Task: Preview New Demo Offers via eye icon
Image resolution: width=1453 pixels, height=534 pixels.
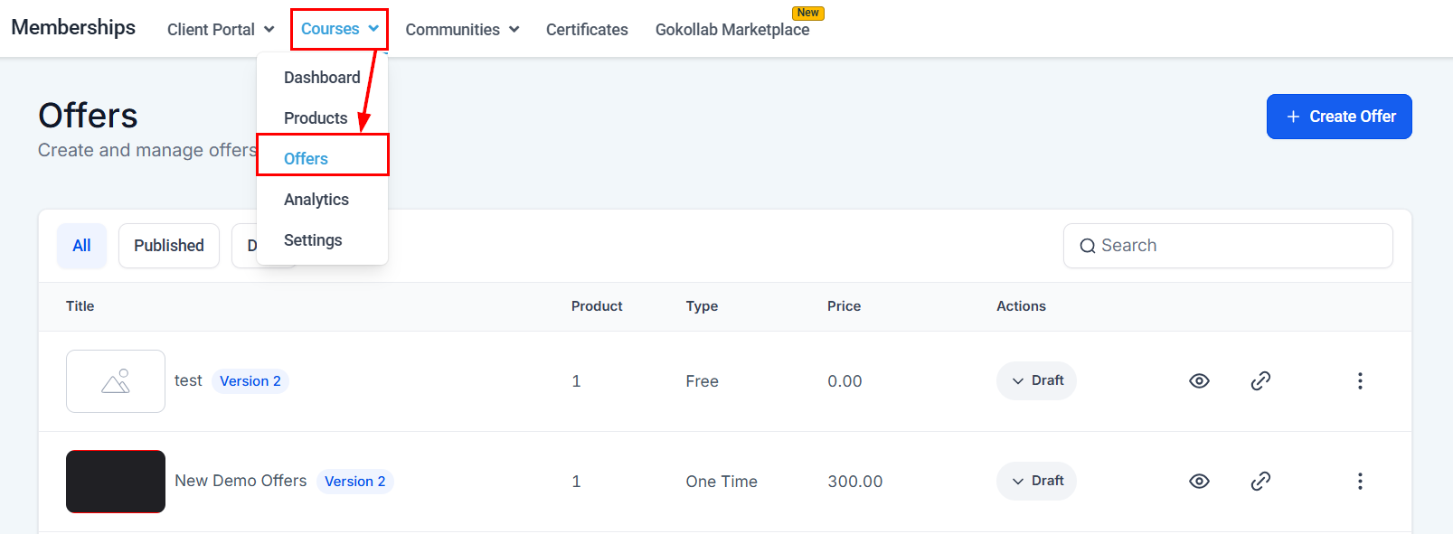Action: (1199, 482)
